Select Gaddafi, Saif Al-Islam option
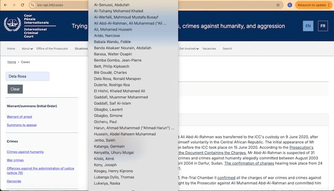The image size is (334, 191). tap(133, 103)
